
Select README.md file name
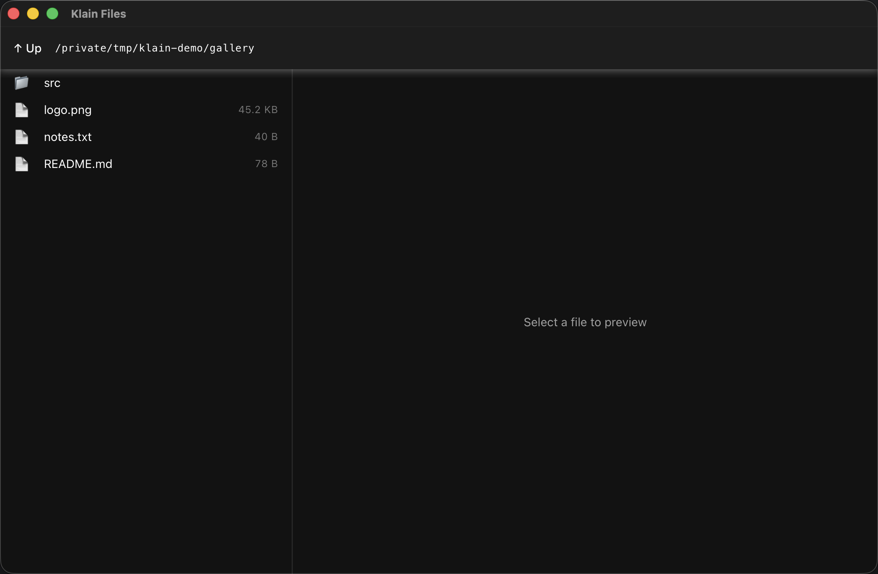(x=78, y=164)
